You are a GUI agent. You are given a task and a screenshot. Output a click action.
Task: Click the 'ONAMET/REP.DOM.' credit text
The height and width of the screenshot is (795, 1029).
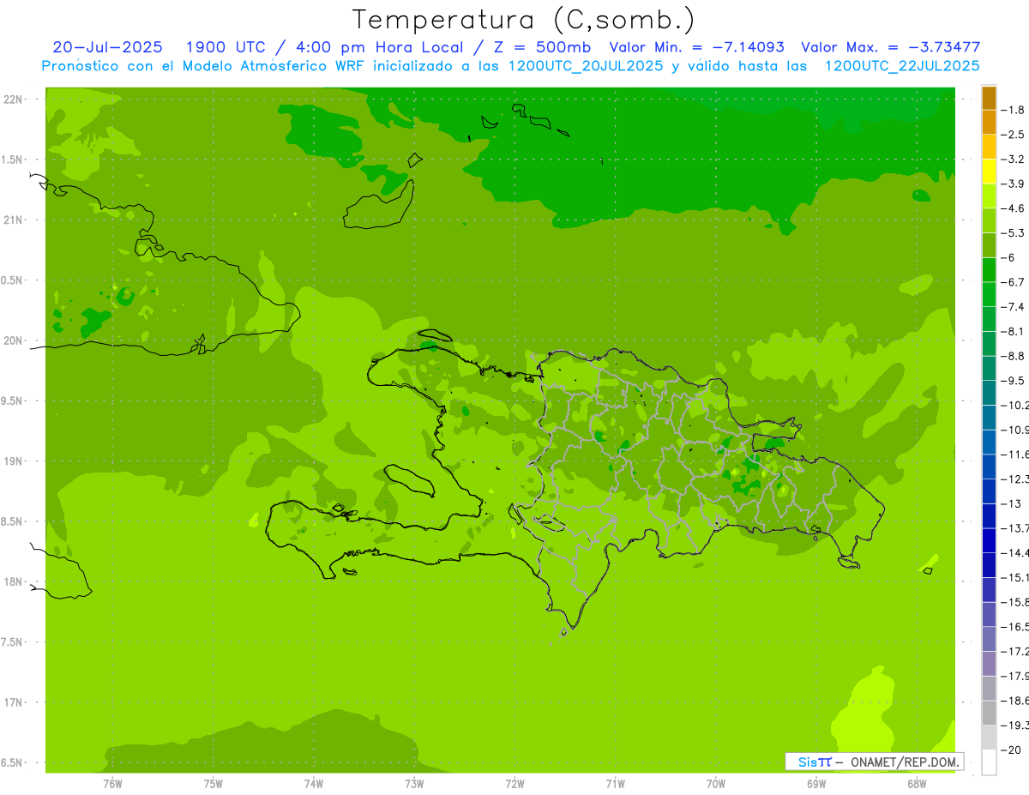click(904, 762)
